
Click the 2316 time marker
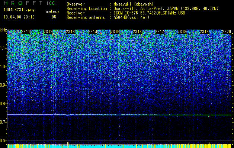coord(137,32)
